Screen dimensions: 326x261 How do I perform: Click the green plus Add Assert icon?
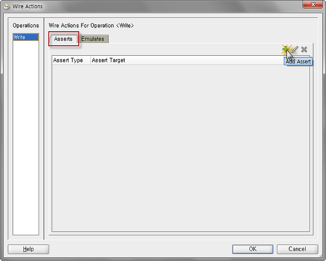pos(286,49)
